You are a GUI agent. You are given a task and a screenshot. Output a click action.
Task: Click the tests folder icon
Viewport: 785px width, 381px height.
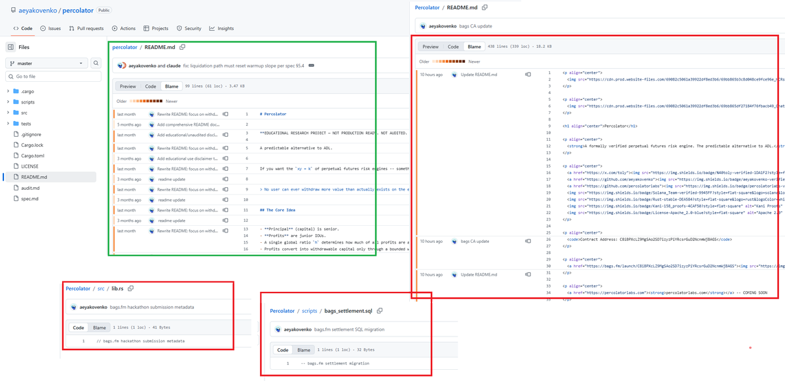point(16,124)
